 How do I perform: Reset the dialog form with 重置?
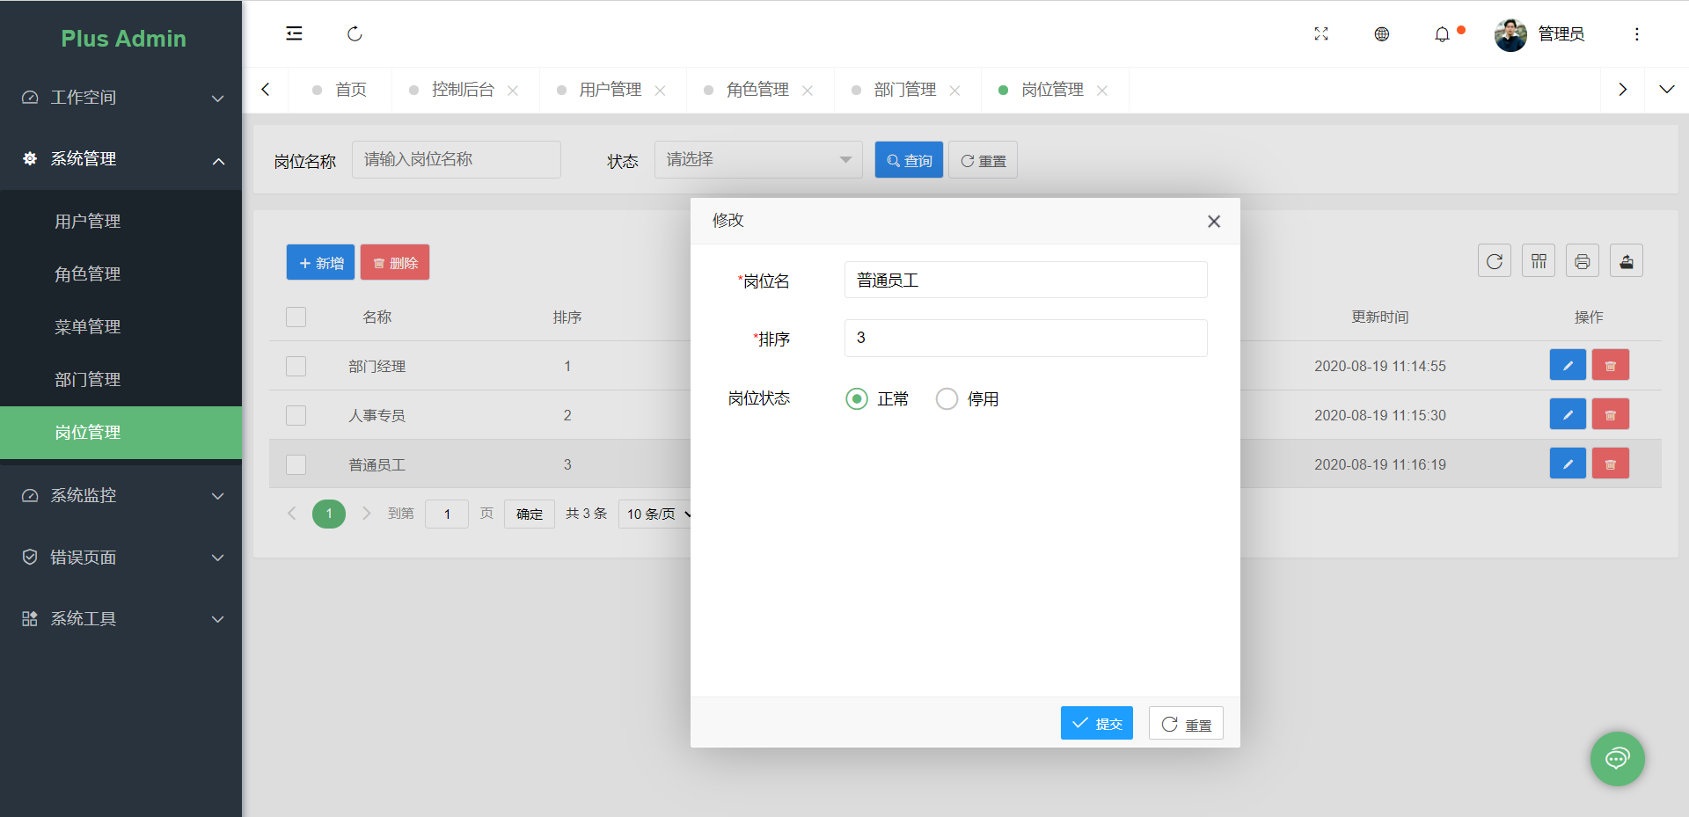[1186, 723]
